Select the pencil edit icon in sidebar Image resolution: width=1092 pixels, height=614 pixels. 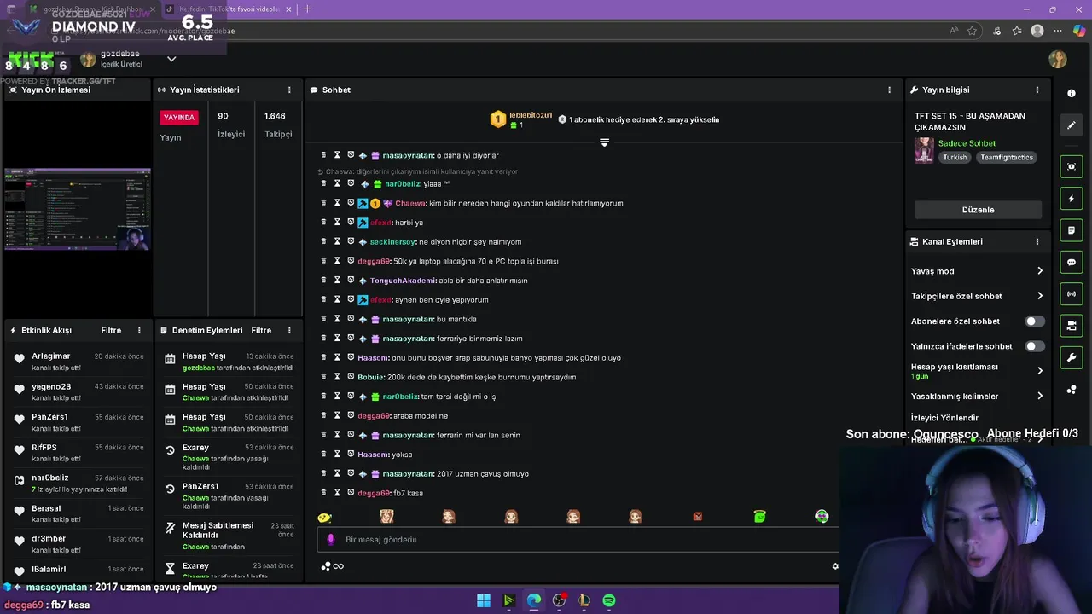coord(1072,125)
